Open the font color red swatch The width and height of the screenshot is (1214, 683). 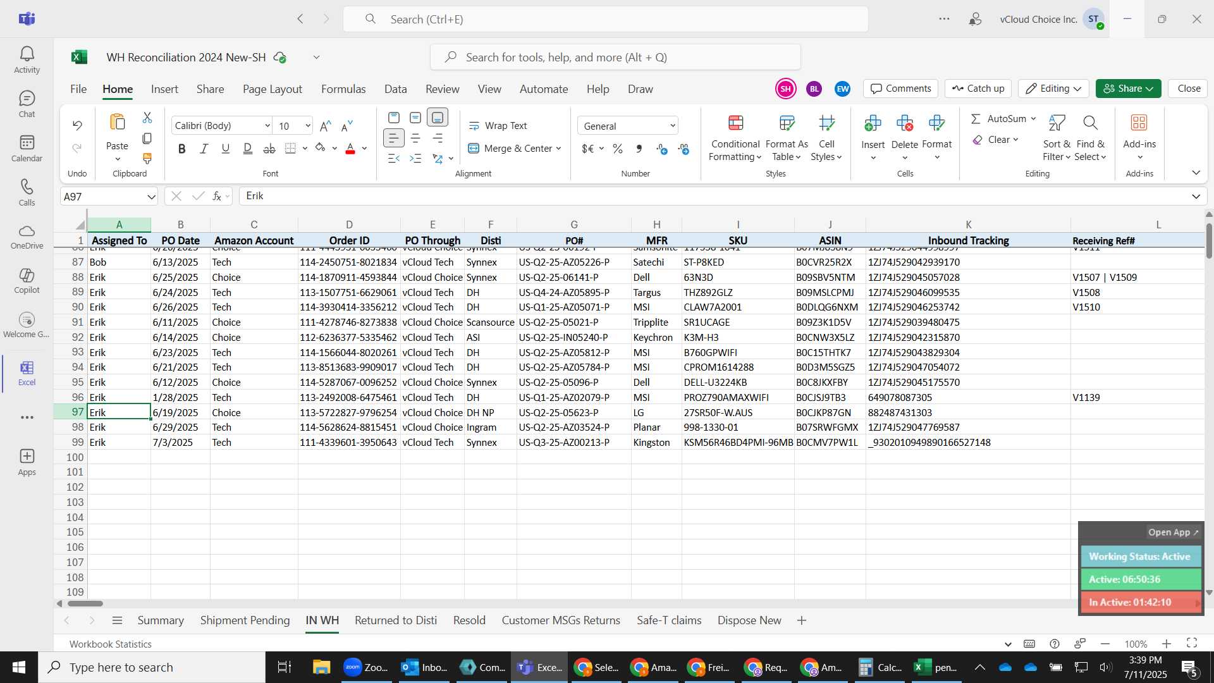[x=350, y=149]
